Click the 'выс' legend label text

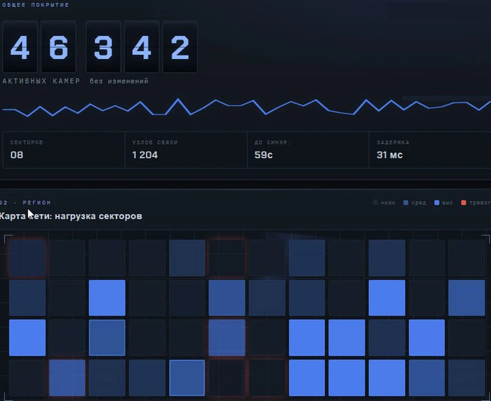(448, 202)
